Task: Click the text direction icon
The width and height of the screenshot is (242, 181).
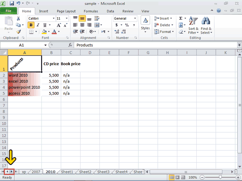Action: click(x=103, y=32)
